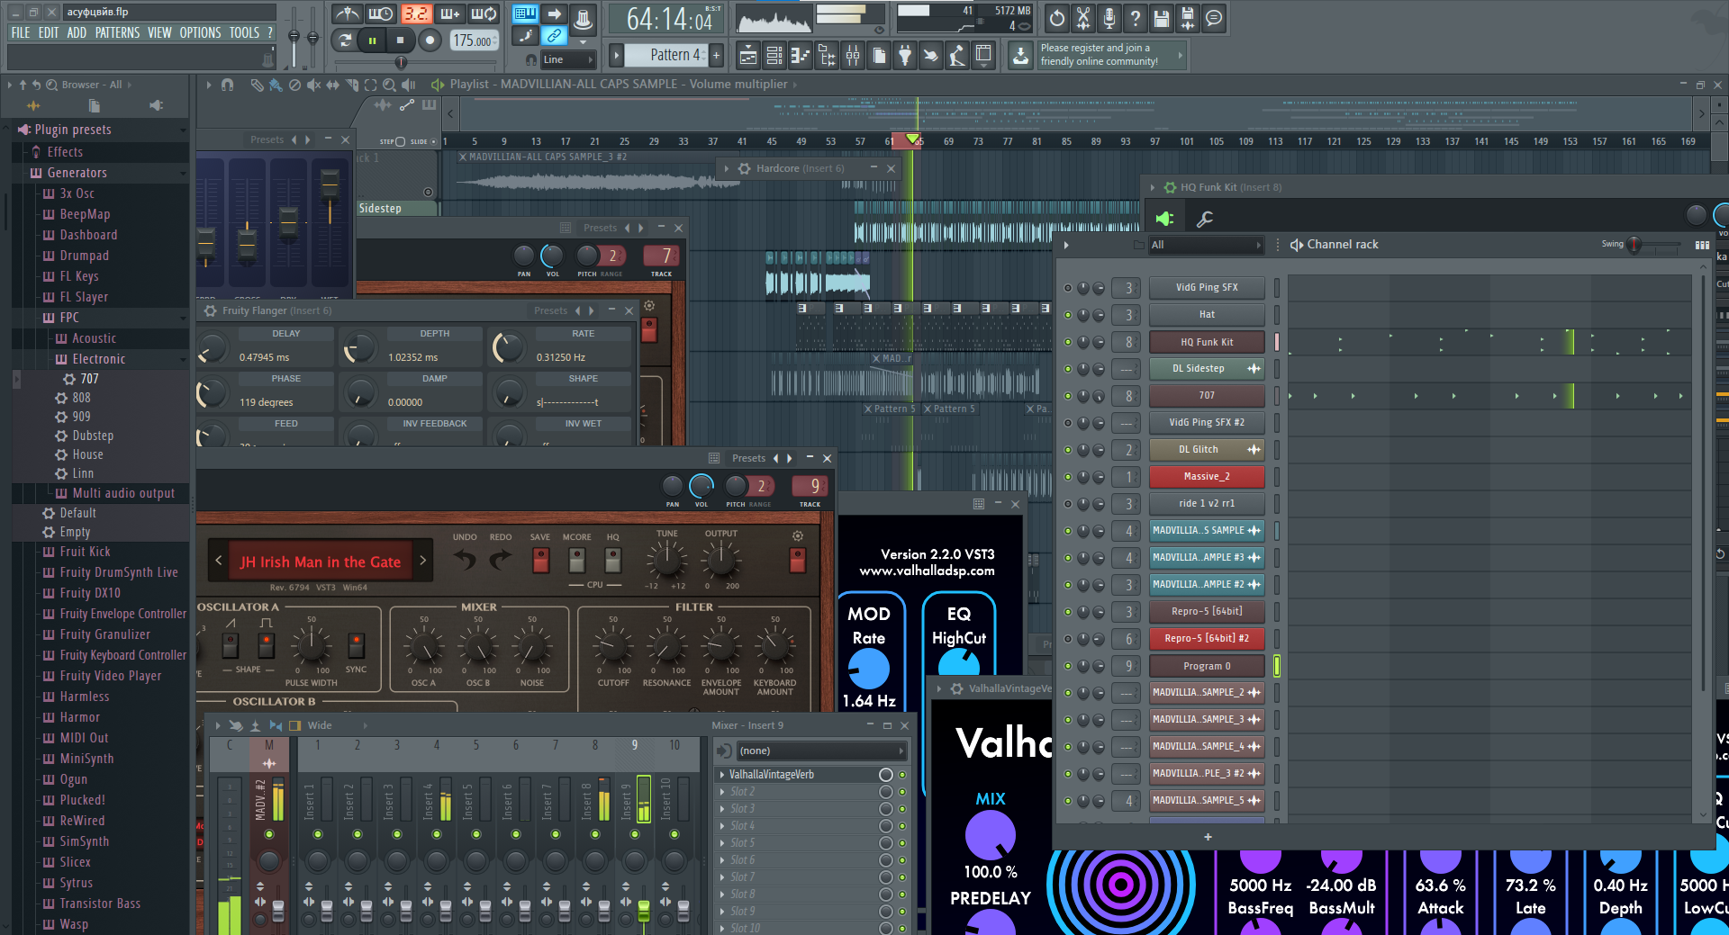
Task: Stop playback with the stop button
Action: 400,40
